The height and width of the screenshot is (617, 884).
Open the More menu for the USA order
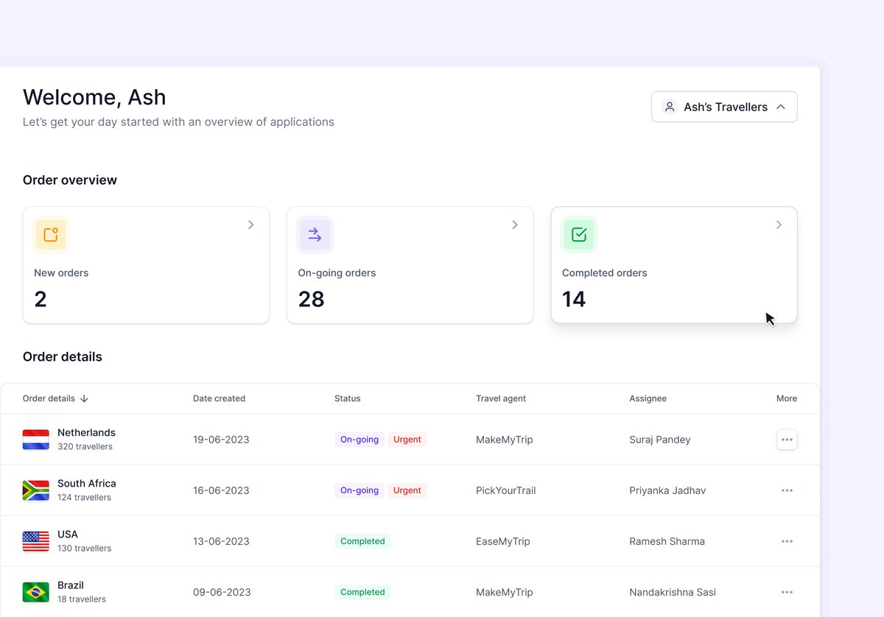pyautogui.click(x=787, y=540)
